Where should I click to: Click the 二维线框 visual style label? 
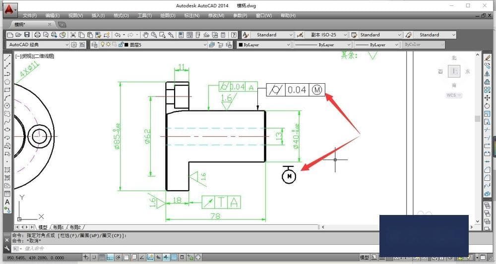coord(44,56)
